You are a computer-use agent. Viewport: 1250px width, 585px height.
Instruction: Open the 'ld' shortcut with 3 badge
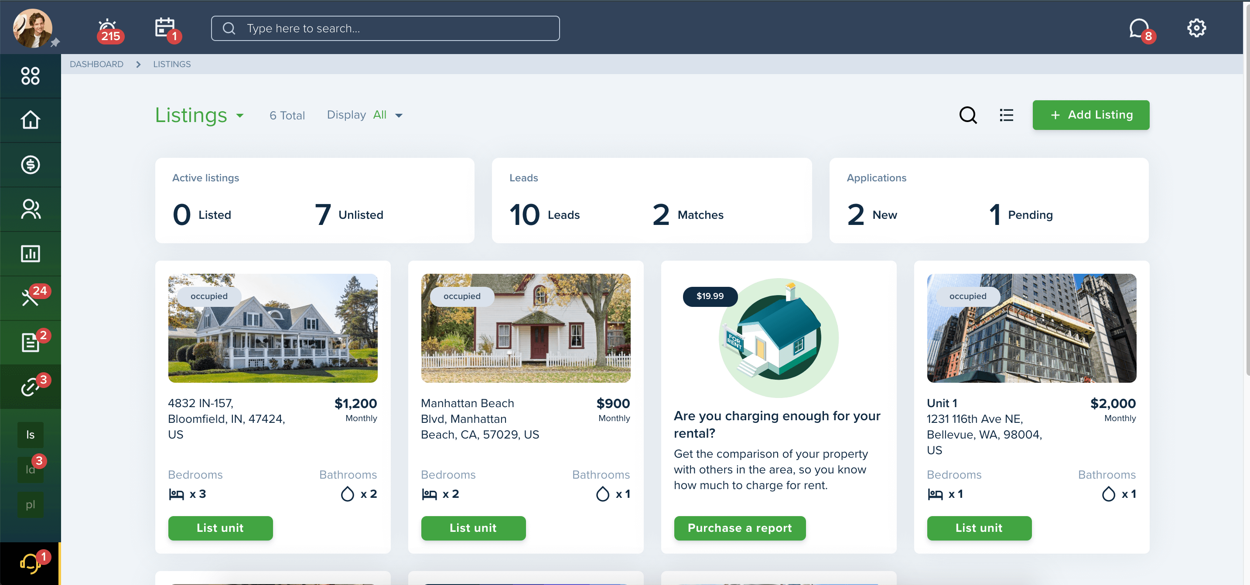[30, 469]
